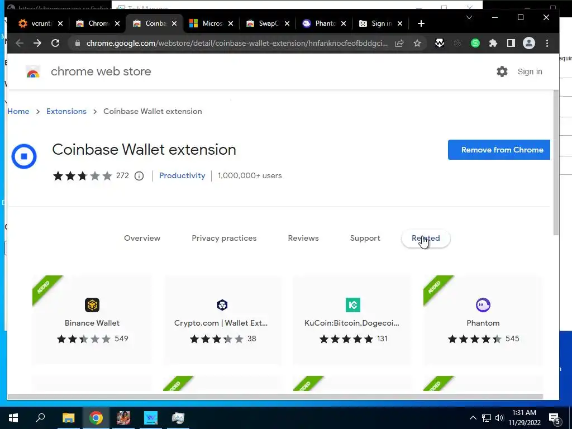Open Windows Start menu
Viewport: 572px width, 429px height.
click(13, 418)
